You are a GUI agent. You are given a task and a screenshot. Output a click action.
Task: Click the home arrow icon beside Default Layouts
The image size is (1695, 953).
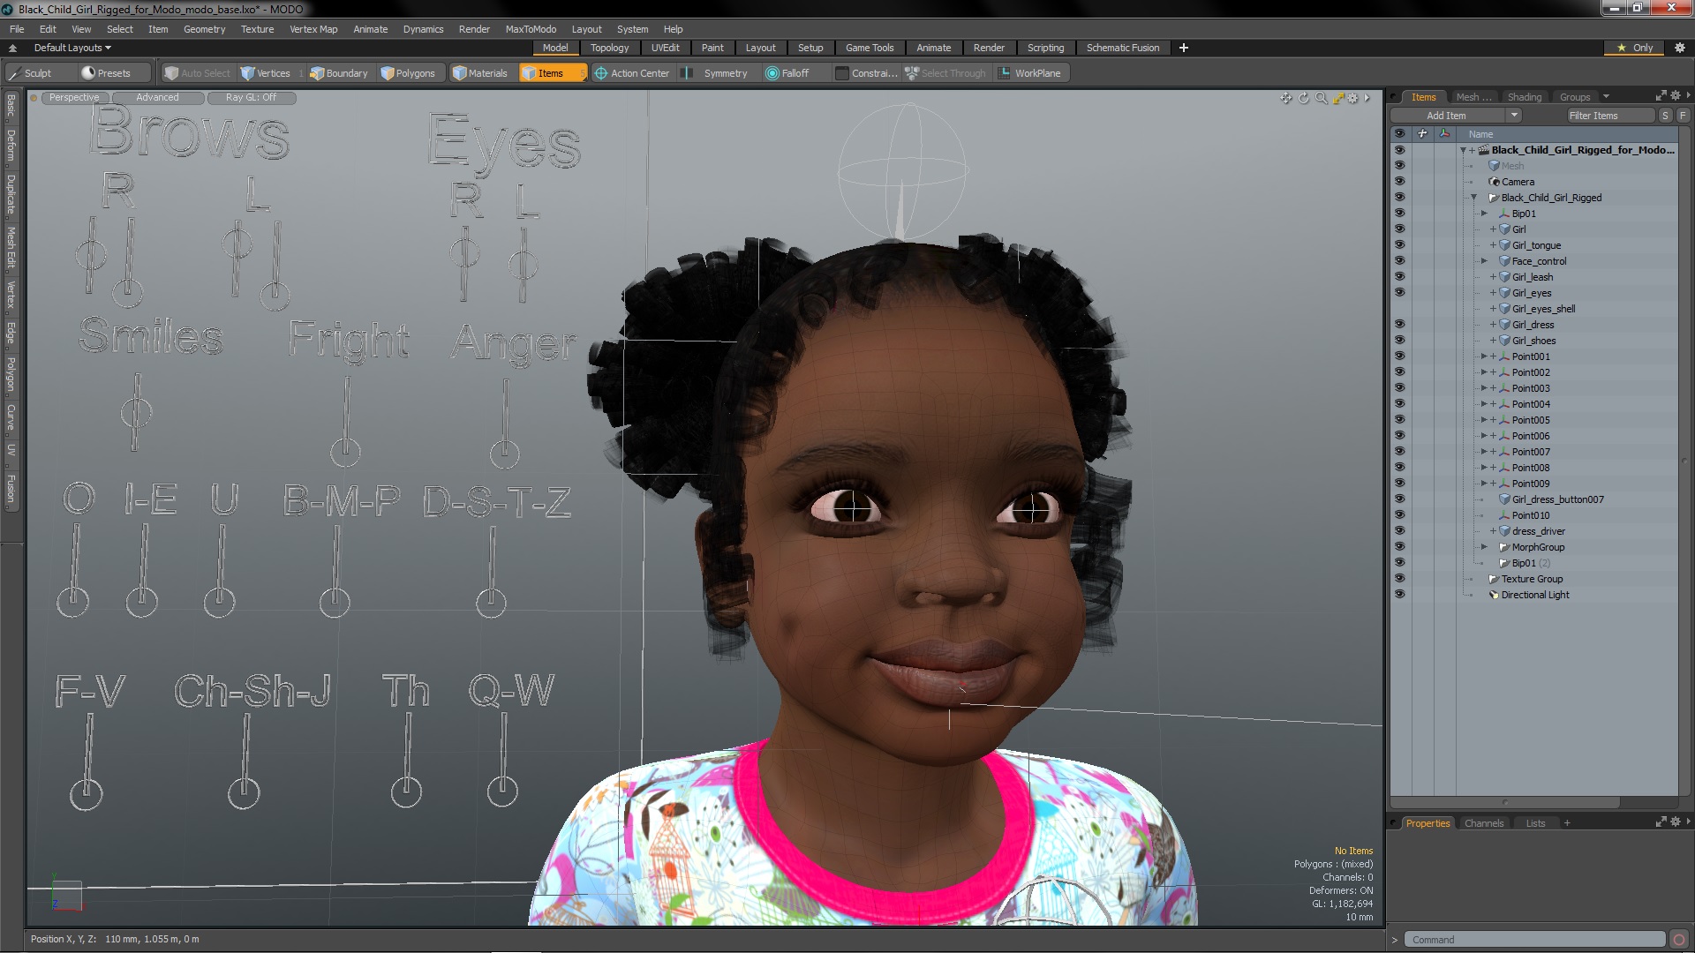pyautogui.click(x=12, y=48)
